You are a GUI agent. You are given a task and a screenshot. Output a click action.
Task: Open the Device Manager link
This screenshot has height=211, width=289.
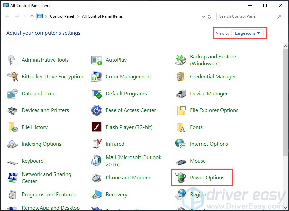209,94
